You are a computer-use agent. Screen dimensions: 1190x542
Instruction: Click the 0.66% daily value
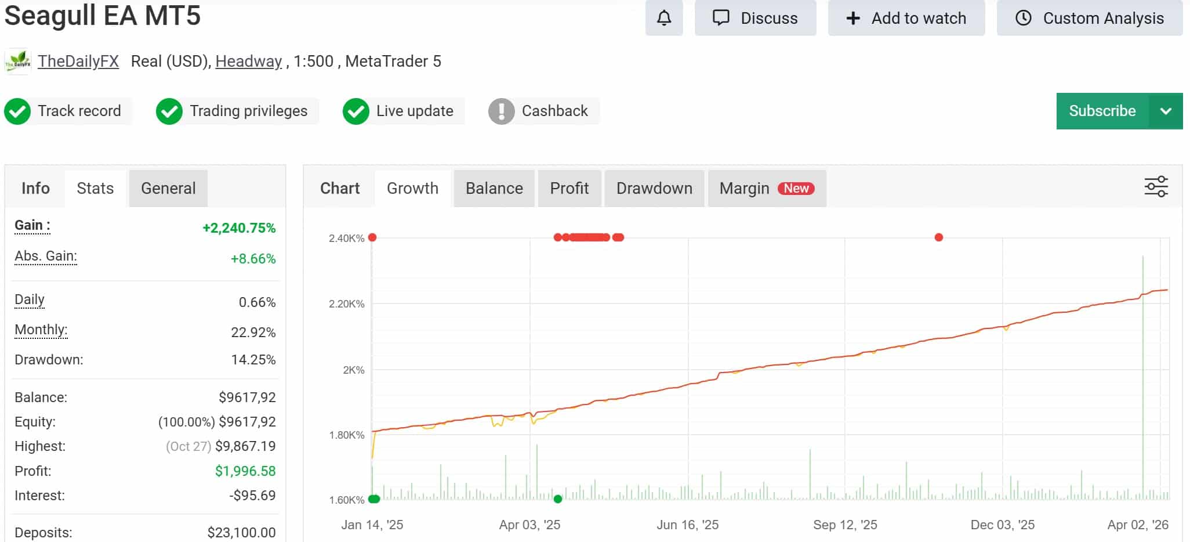[257, 302]
